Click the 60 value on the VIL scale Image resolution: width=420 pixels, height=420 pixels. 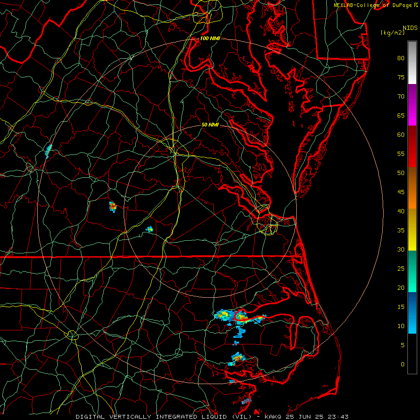[401, 135]
